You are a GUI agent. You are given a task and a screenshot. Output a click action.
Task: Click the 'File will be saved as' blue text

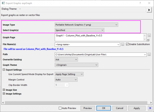[x=33, y=49]
